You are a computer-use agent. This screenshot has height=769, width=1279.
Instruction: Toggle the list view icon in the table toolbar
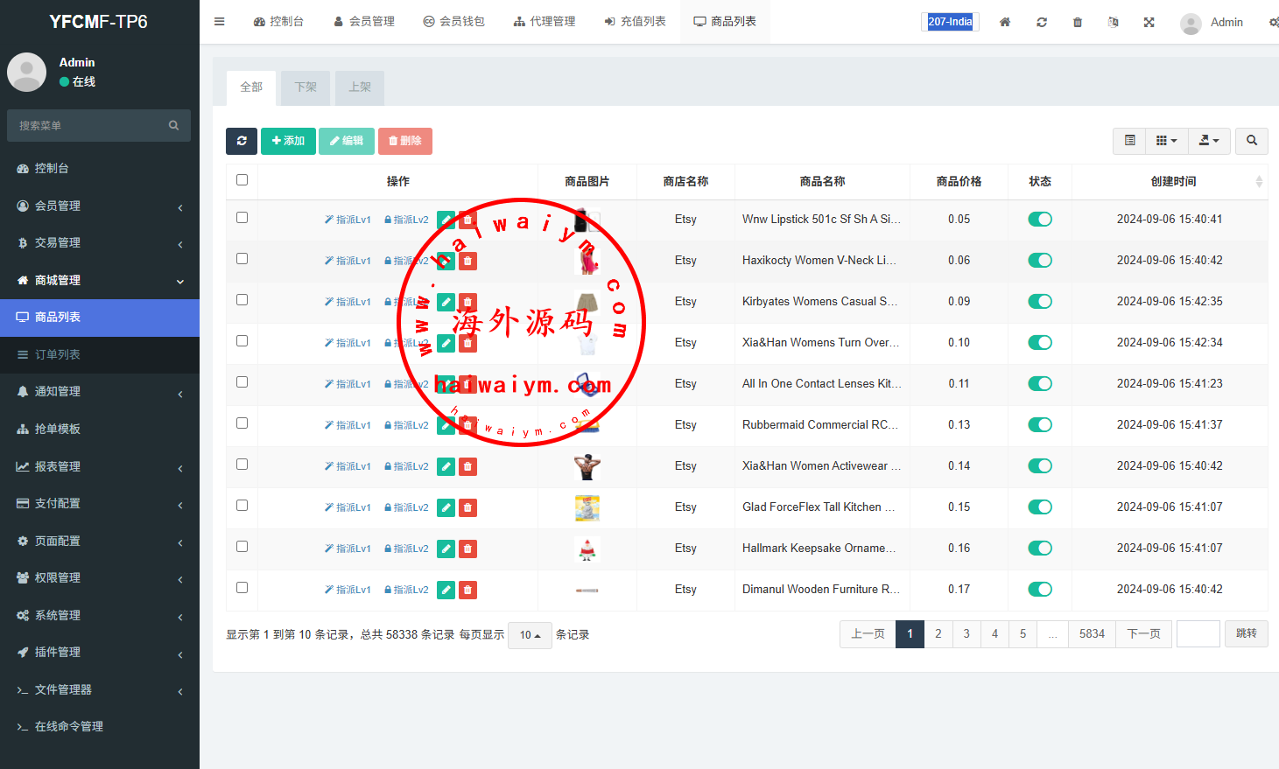[x=1129, y=141]
